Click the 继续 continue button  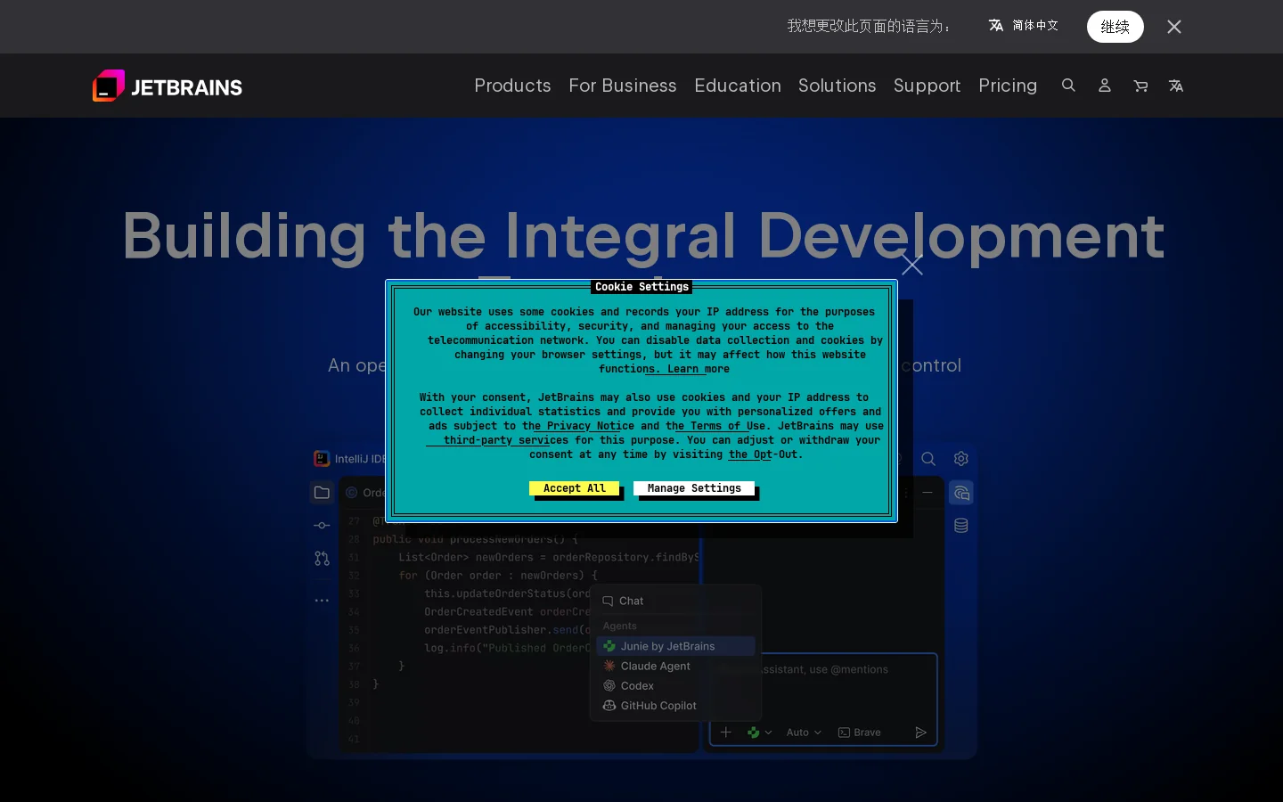coord(1115,27)
